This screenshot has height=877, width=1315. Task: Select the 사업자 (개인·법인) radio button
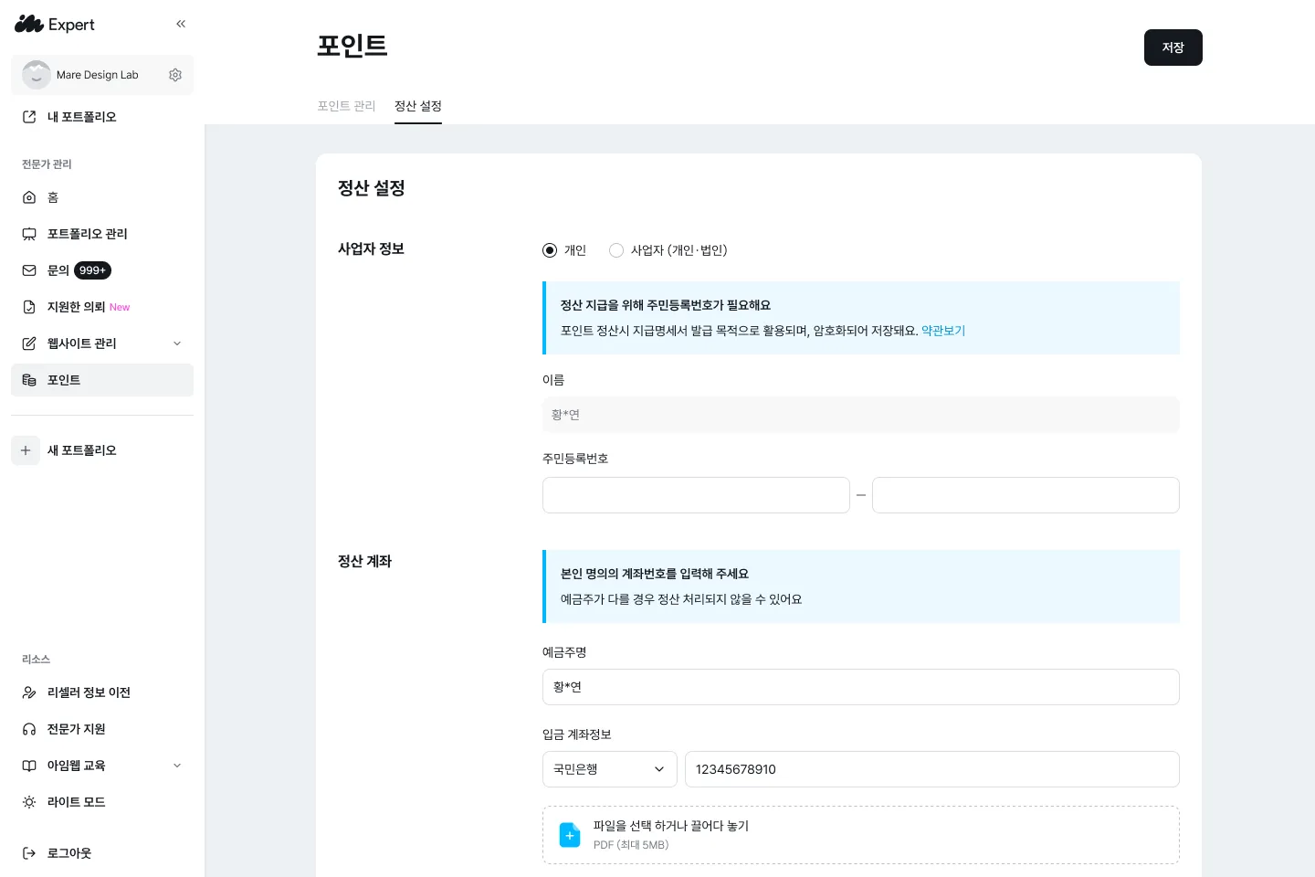point(616,250)
